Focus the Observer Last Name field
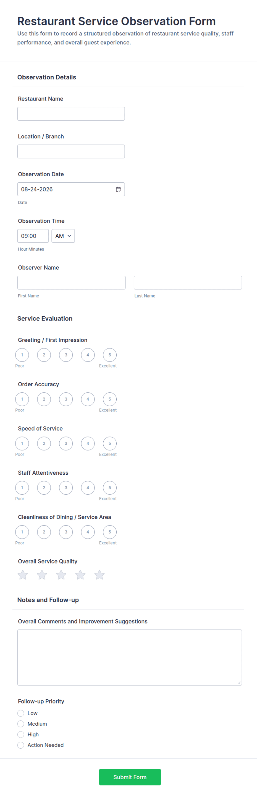Viewport: 257px width, 799px height. tap(188, 283)
